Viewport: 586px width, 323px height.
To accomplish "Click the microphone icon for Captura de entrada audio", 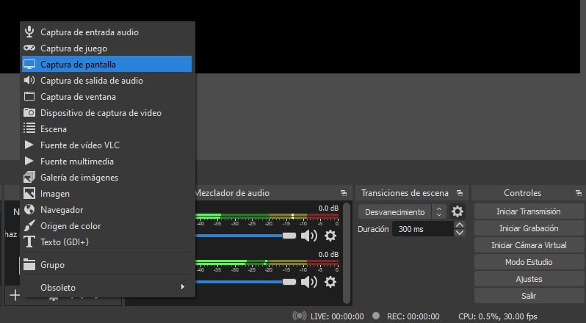I will tap(29, 32).
